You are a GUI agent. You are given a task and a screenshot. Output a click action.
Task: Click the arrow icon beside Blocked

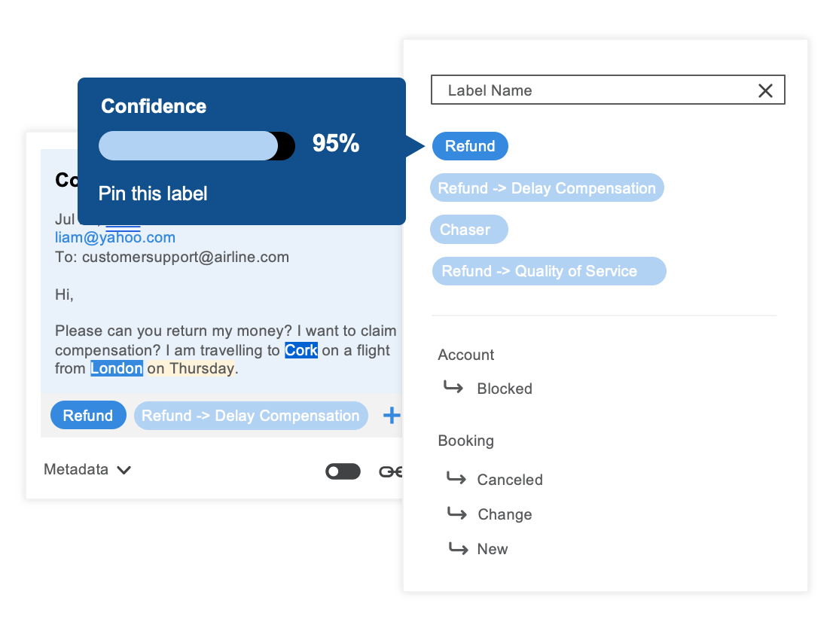point(453,388)
